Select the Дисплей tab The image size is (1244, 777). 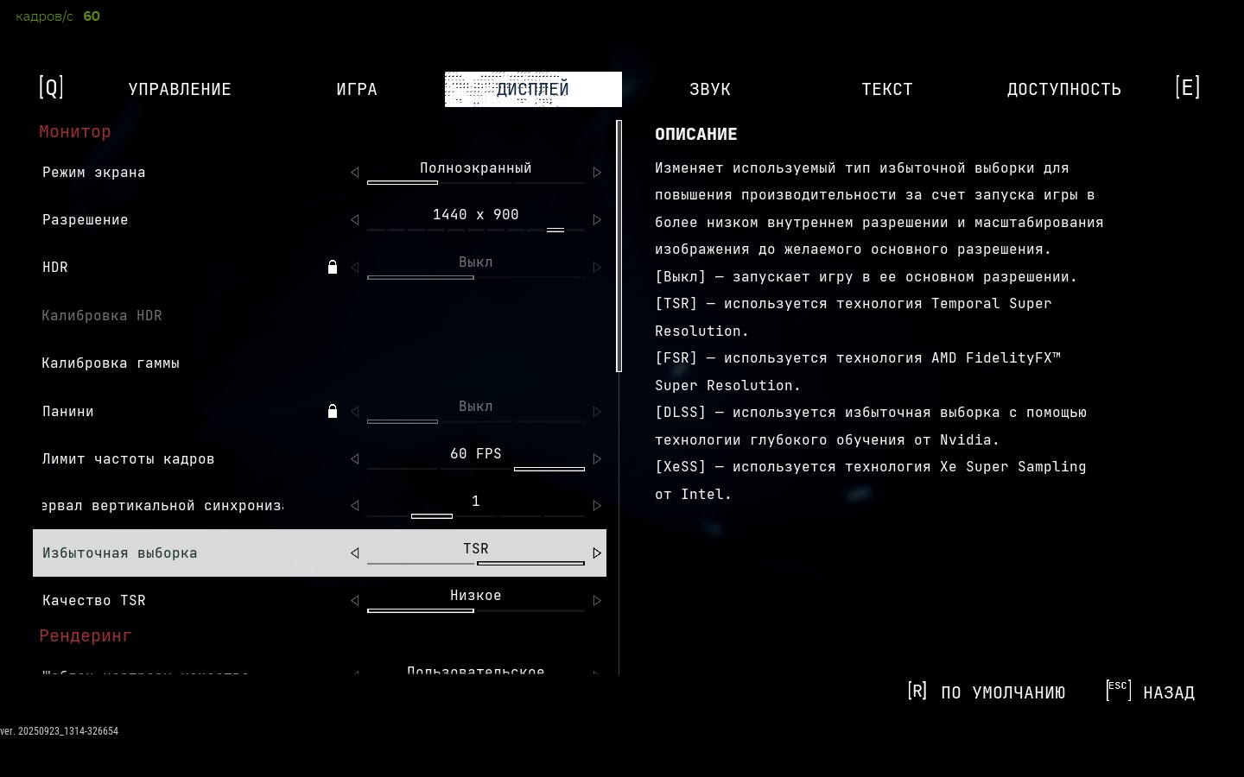pyautogui.click(x=533, y=89)
